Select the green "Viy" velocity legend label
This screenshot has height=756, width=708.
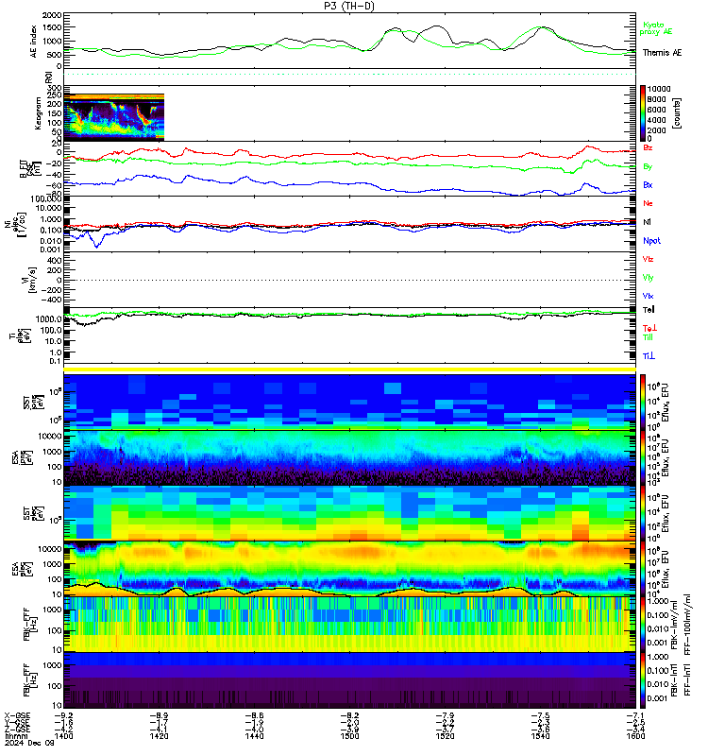click(x=648, y=278)
